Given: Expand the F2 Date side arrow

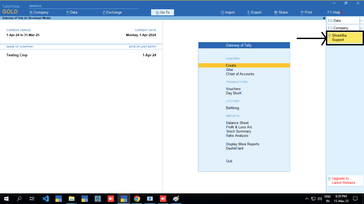Looking at the screenshot, I should click(362, 20).
